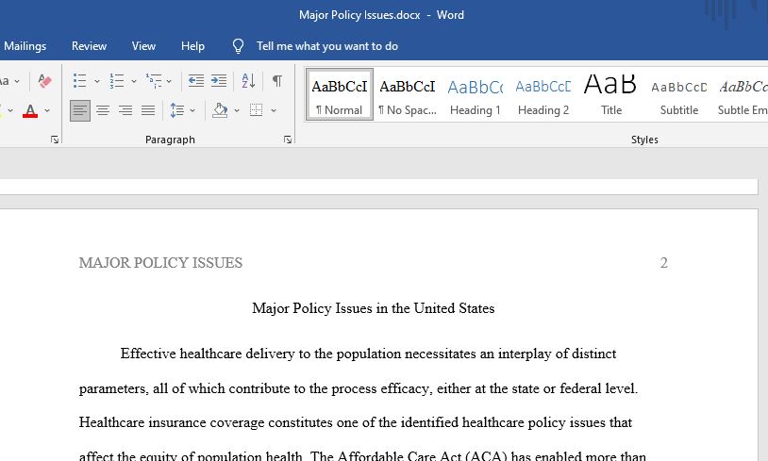Toggle align right paragraph button
The height and width of the screenshot is (461, 768).
coord(125,110)
